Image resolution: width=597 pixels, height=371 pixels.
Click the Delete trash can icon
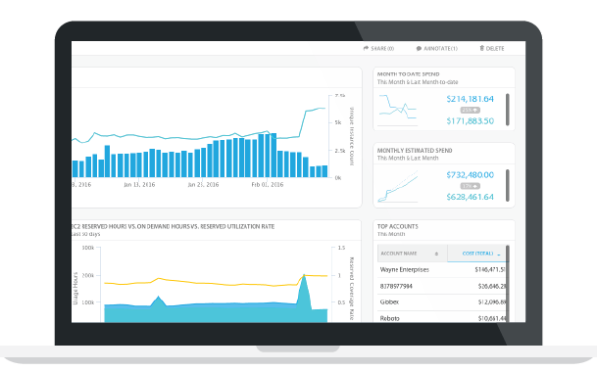tap(481, 48)
